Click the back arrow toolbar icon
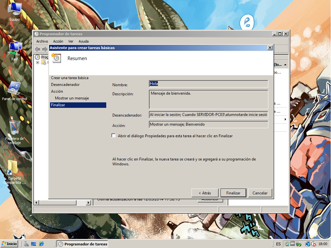This screenshot has width=331, height=248. (37, 49)
